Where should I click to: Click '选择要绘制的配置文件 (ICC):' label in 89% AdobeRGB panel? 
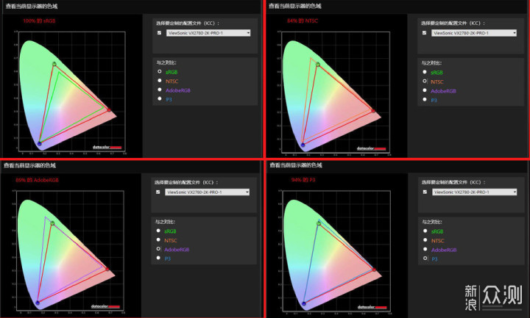pos(186,182)
